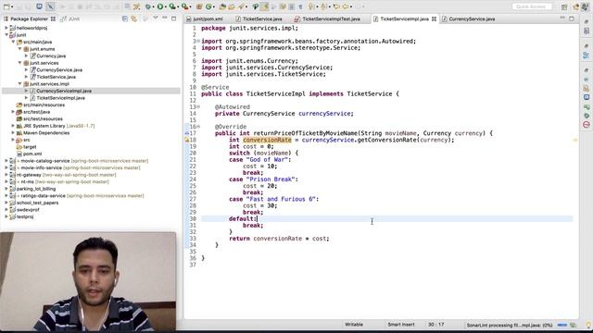Open dropdown arrow next to Run button
Image resolution: width=593 pixels, height=333 pixels.
click(166, 6)
